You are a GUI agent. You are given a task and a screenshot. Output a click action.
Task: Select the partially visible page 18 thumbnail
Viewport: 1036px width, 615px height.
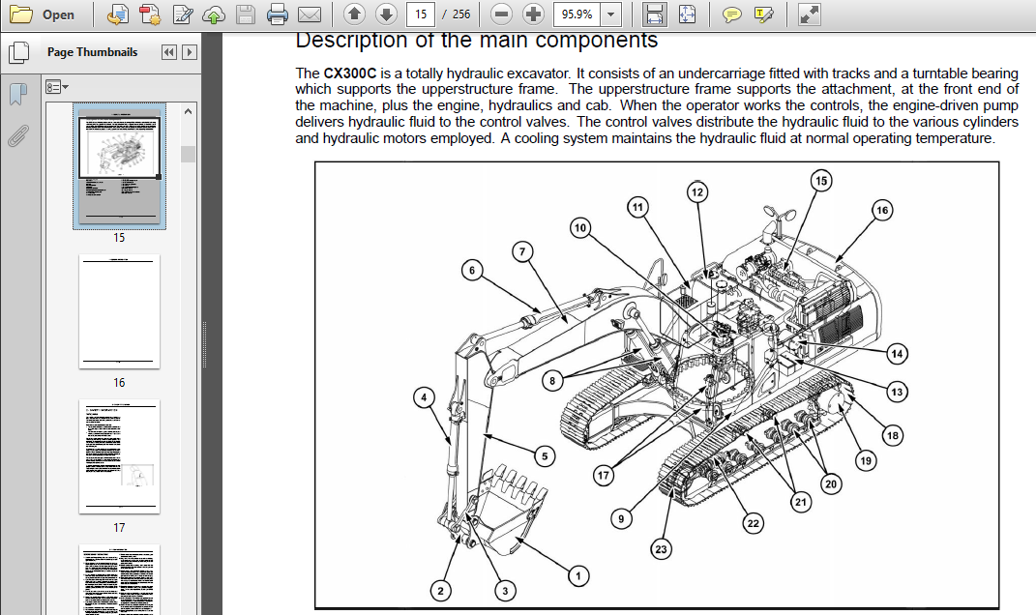pos(120,579)
